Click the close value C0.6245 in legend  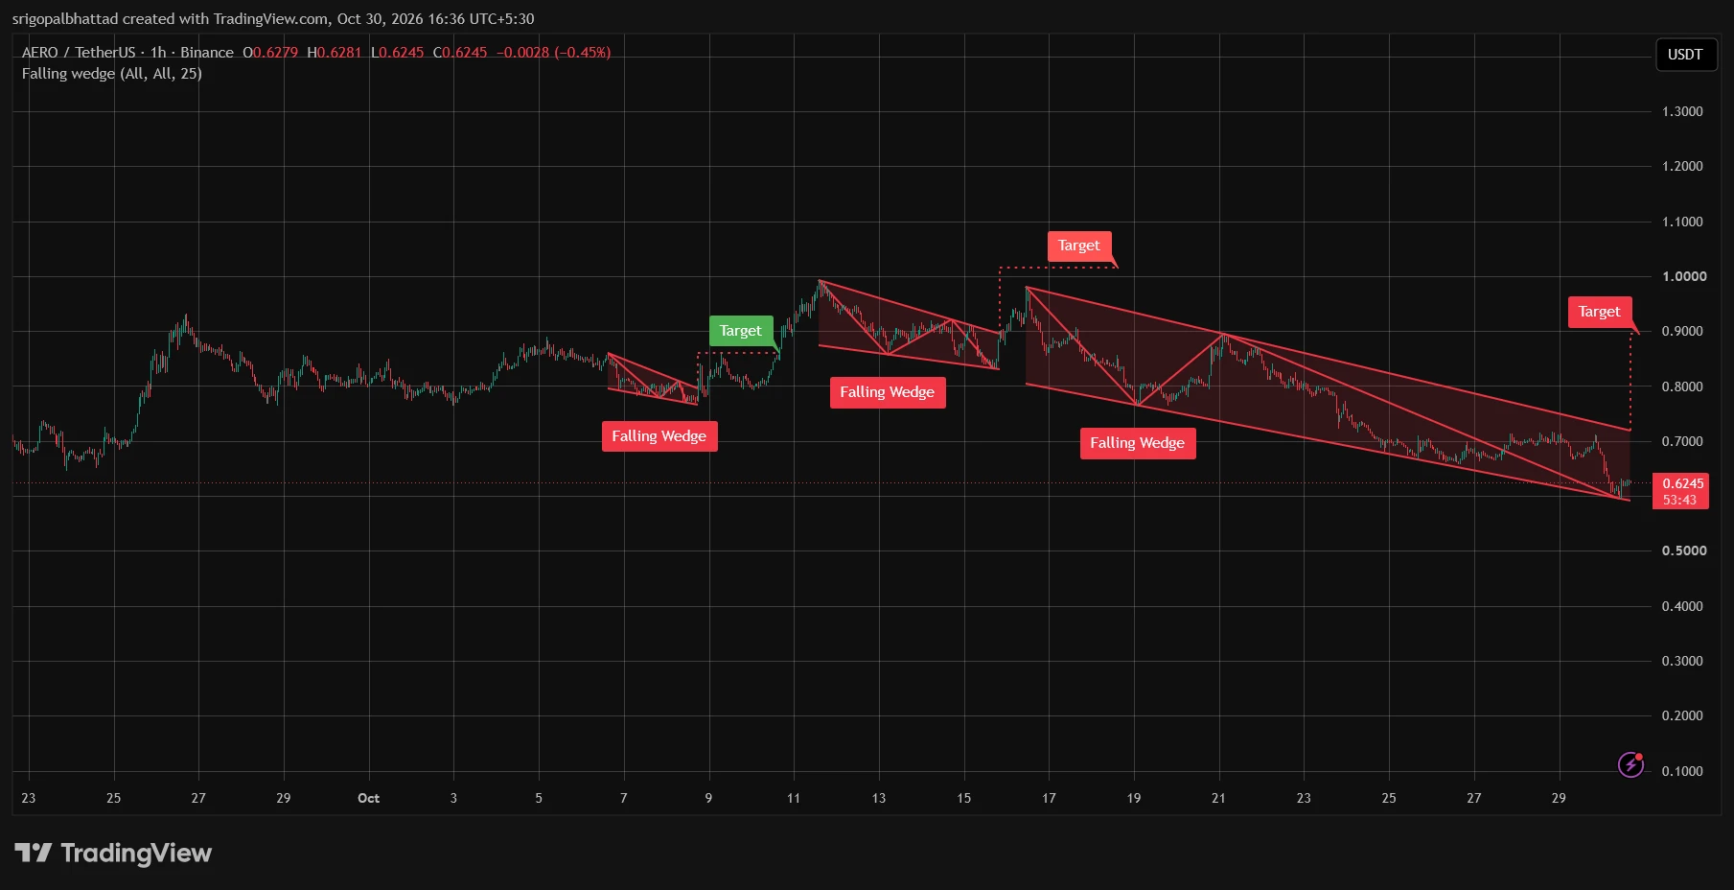(460, 53)
